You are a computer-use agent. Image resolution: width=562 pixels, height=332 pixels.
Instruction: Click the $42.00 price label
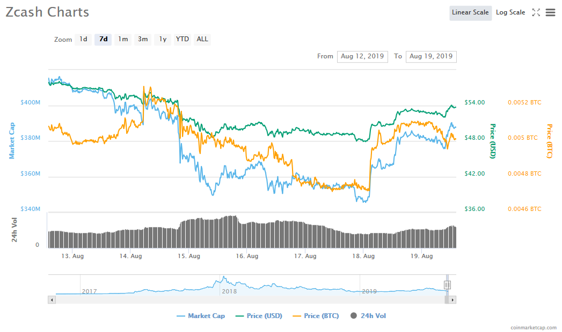pyautogui.click(x=475, y=173)
